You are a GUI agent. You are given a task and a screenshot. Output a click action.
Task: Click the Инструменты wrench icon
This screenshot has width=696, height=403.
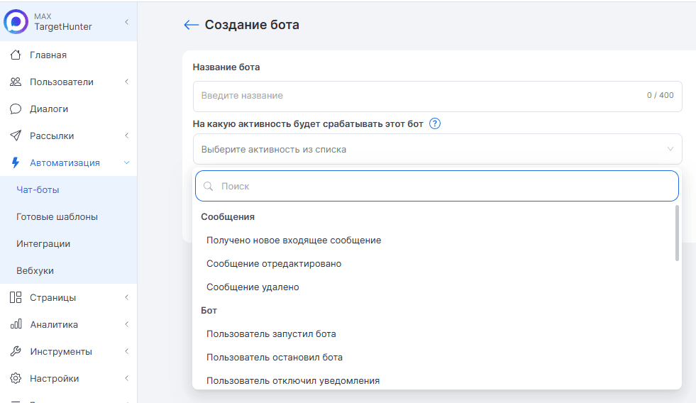coord(16,351)
